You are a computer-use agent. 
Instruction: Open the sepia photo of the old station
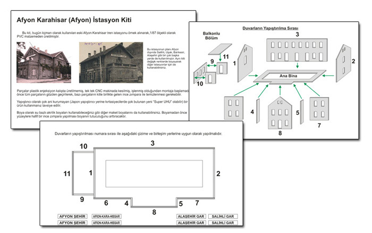click(x=111, y=62)
